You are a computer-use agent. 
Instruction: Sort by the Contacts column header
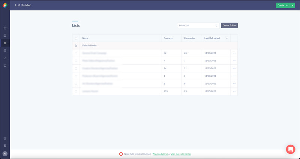168,38
